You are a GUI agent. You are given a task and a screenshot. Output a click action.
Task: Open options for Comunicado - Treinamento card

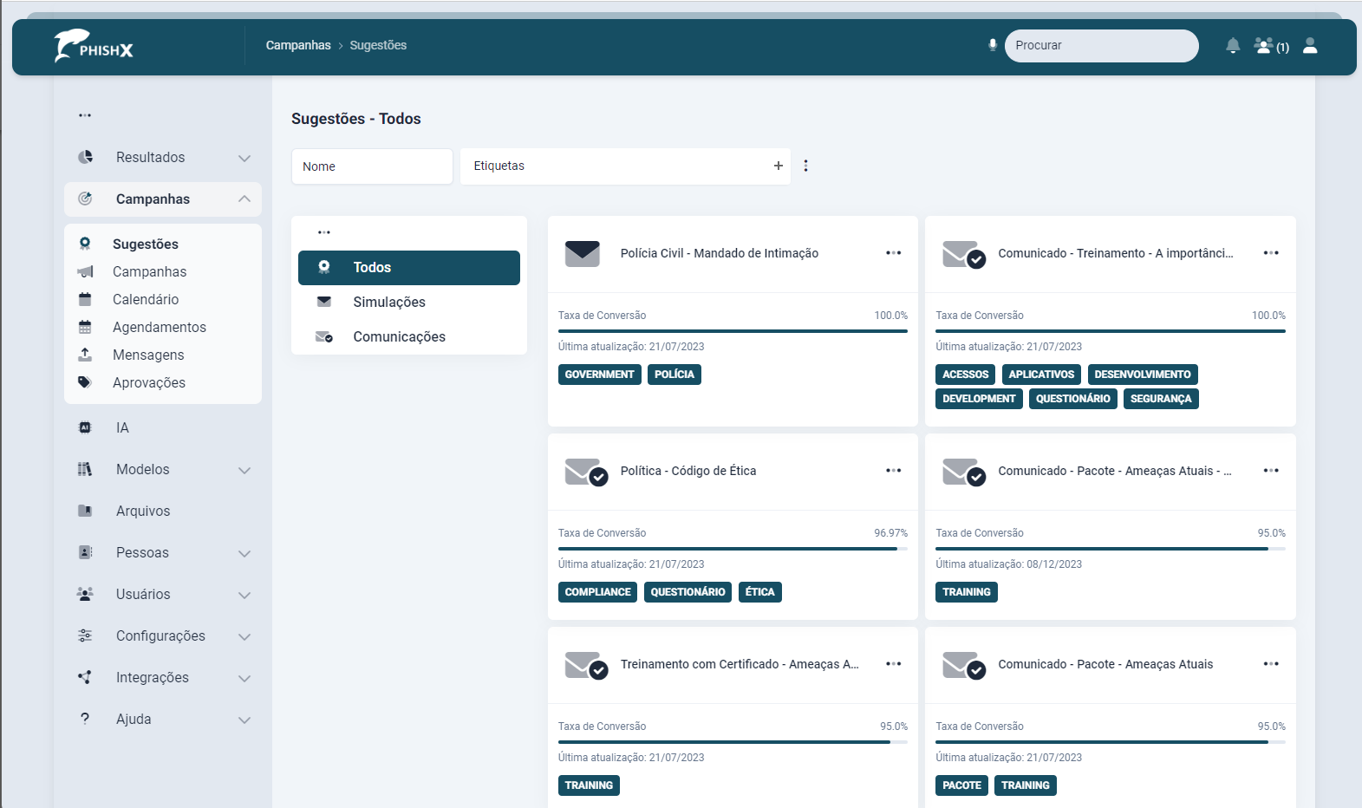click(x=1271, y=253)
